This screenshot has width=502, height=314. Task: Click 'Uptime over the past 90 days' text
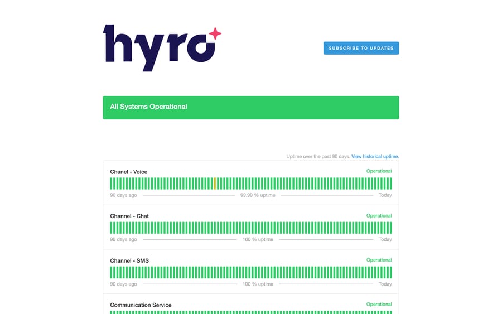click(x=318, y=157)
